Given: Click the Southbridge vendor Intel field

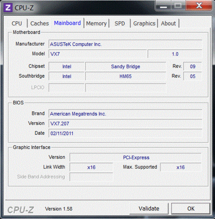Looking at the screenshot, I should tap(67, 76).
